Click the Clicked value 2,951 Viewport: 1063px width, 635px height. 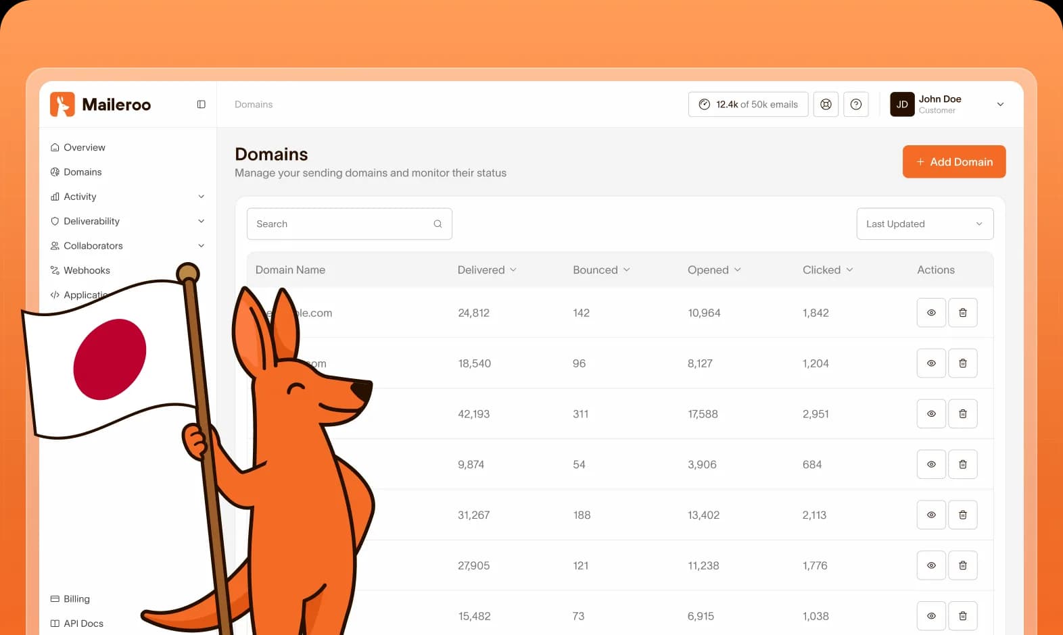816,414
